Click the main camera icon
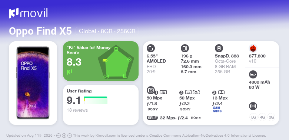Viewport: 289px width, 140px height. (150, 90)
